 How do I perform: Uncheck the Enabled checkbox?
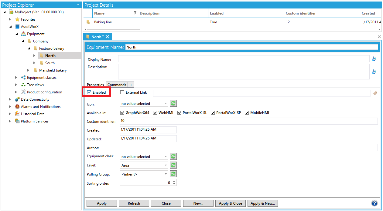click(89, 92)
